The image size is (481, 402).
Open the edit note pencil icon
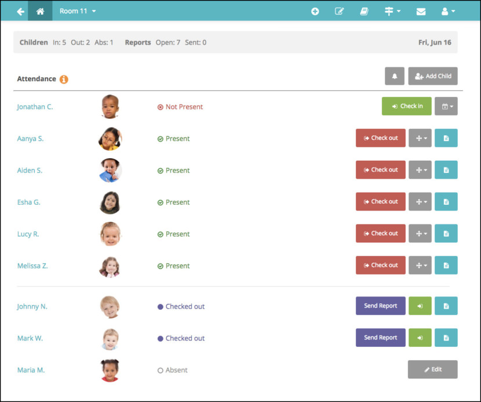339,12
